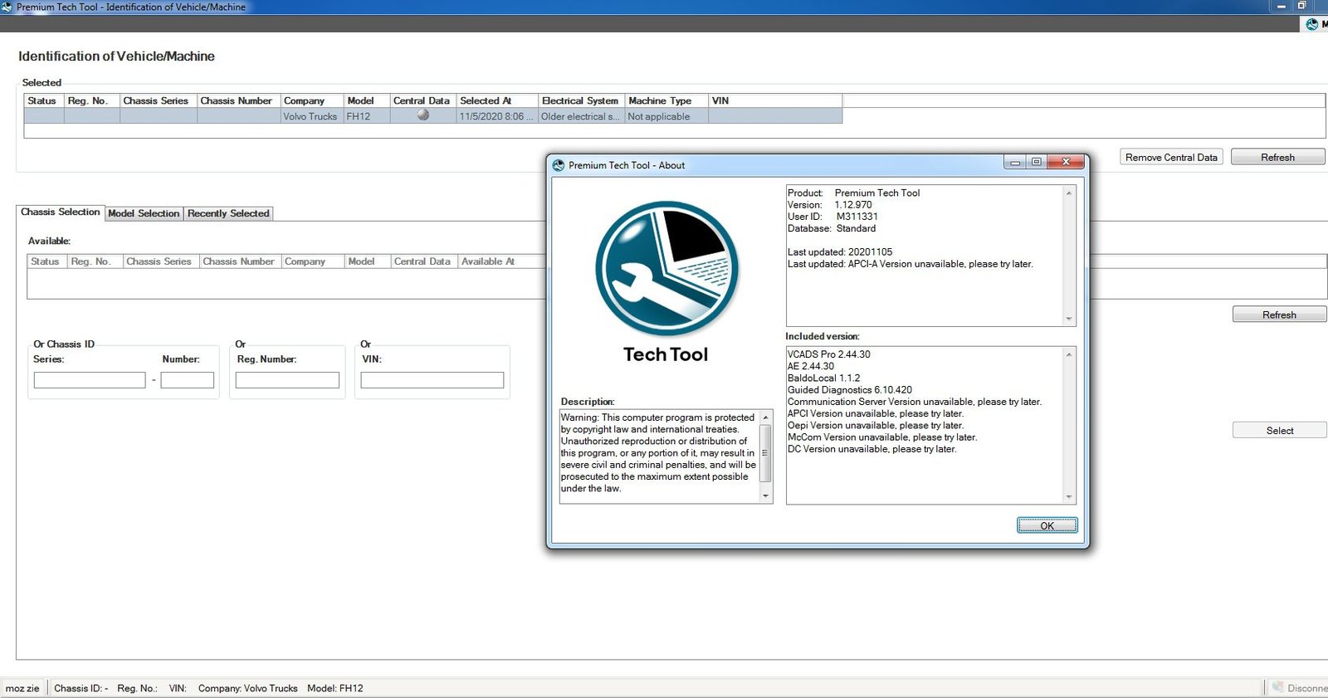Switch to the Model Selection tab
The image size is (1328, 698).
tap(144, 213)
